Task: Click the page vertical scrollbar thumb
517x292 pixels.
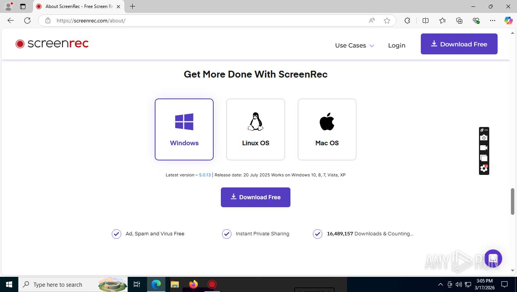Action: 512,201
